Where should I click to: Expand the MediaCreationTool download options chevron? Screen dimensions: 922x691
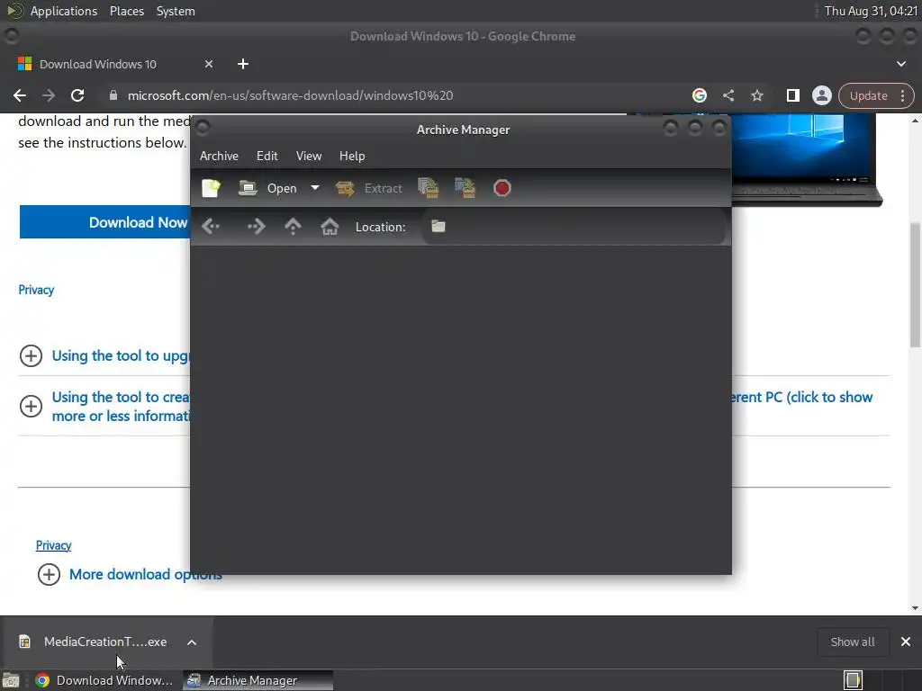point(192,642)
